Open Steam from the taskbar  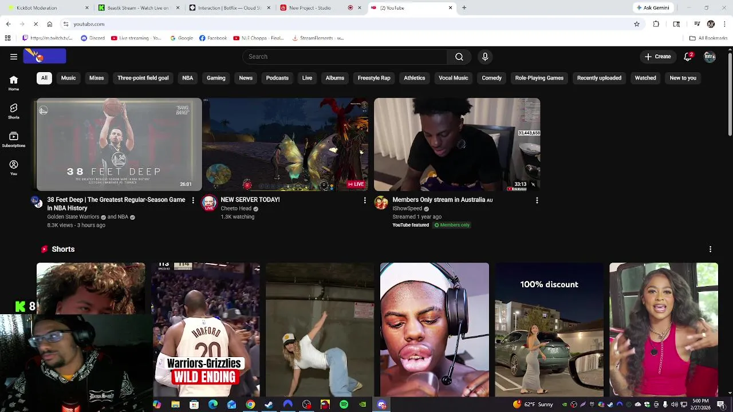(x=269, y=405)
